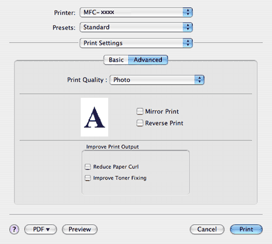Viewport: 272px width, 244px height.
Task: Open the Print Settings pane dropdown
Action: 136,43
